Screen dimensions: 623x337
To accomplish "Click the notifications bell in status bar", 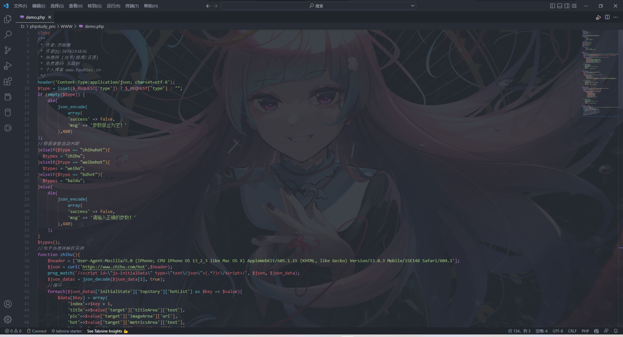I will (616, 331).
